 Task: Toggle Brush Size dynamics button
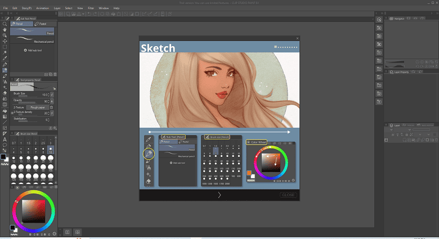52,95
